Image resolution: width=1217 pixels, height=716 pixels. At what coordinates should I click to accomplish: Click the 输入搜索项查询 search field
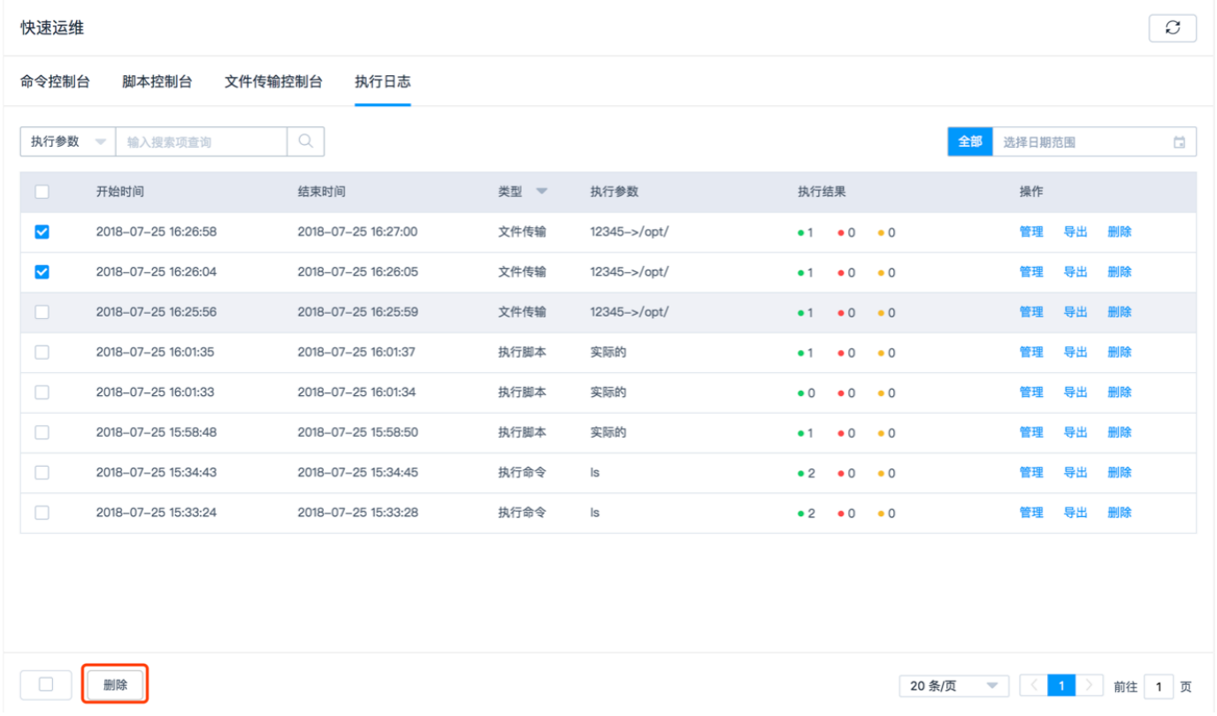[x=202, y=141]
